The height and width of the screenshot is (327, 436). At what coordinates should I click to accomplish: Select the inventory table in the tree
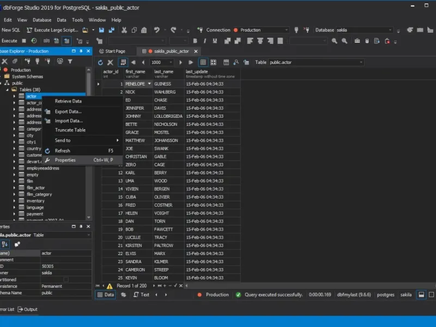pyautogui.click(x=35, y=201)
